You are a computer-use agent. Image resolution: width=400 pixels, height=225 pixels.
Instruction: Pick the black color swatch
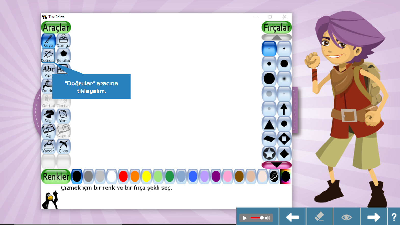(77, 176)
